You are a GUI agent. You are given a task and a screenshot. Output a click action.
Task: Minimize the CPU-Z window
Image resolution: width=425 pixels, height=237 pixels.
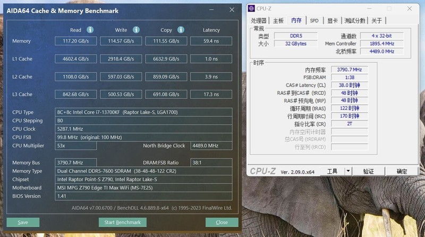tap(369, 9)
